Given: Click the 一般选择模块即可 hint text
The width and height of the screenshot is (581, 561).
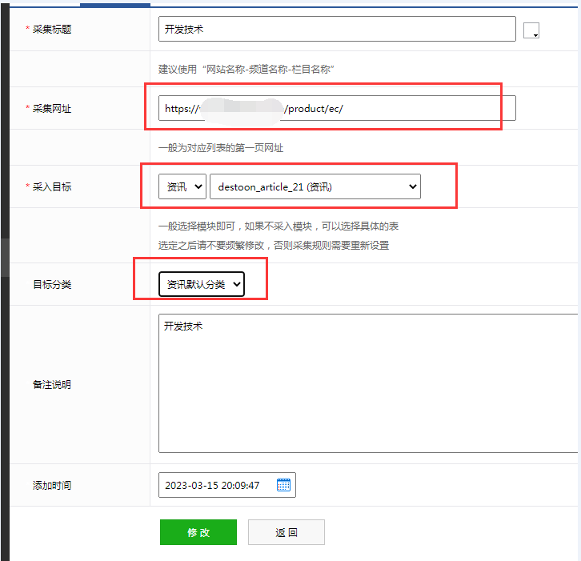Looking at the screenshot, I should pyautogui.click(x=278, y=226).
